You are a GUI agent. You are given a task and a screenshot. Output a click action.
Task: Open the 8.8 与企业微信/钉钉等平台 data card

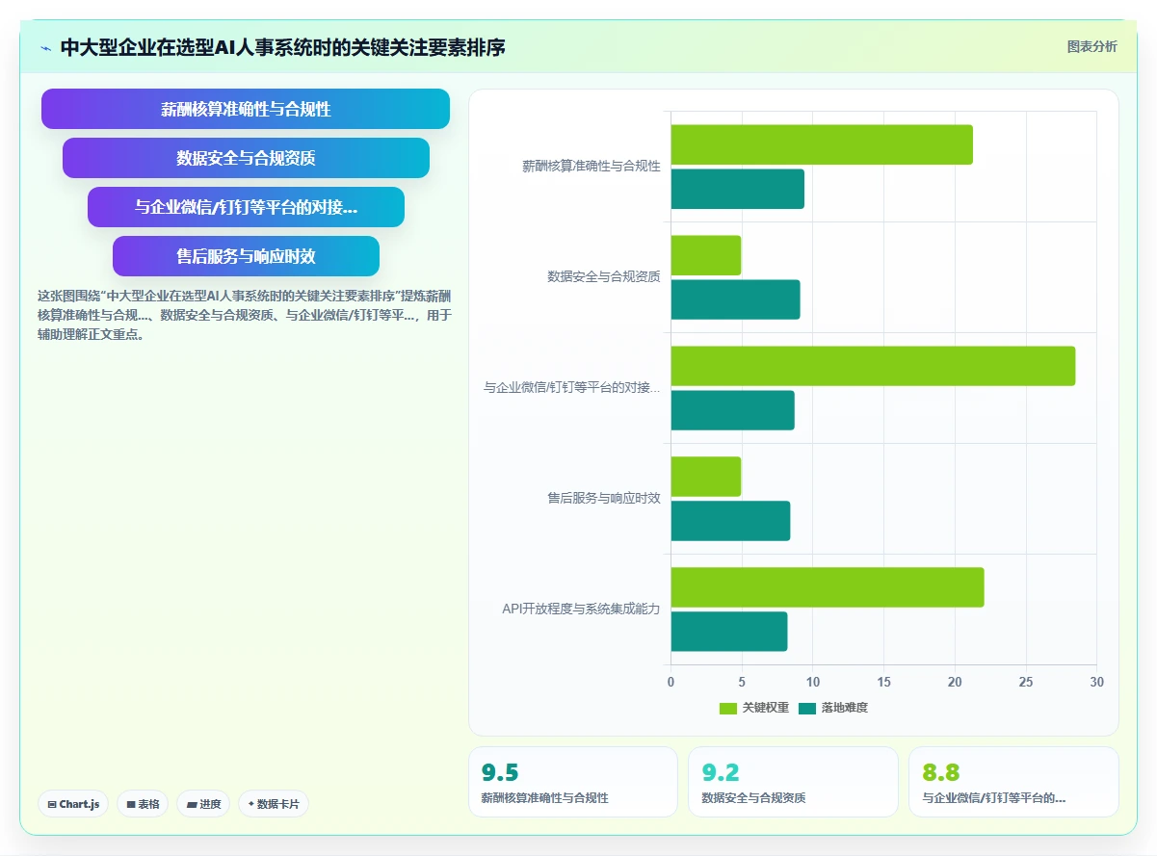pos(1013,782)
